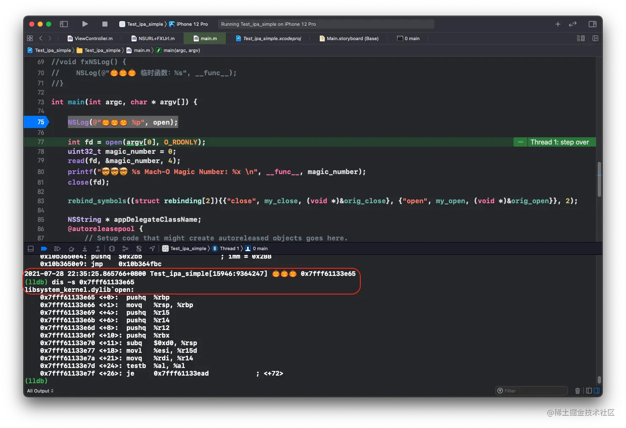Image resolution: width=626 pixels, height=428 pixels.
Task: Toggle the console pane visibility
Action: click(x=596, y=391)
